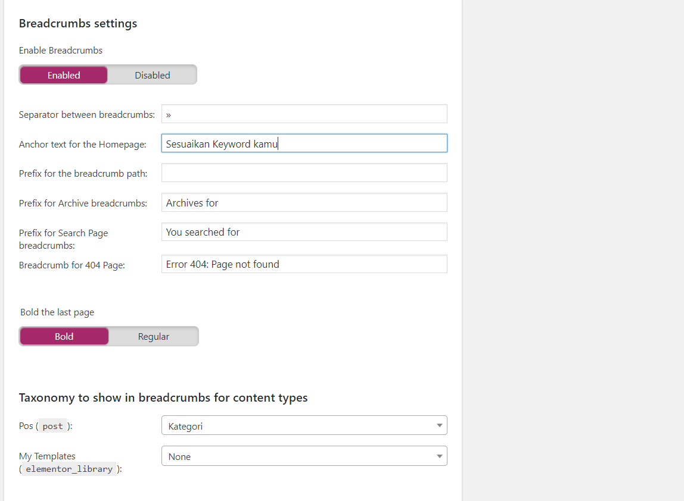
Task: Switch breadcrumbs to Disabled
Action: [153, 75]
